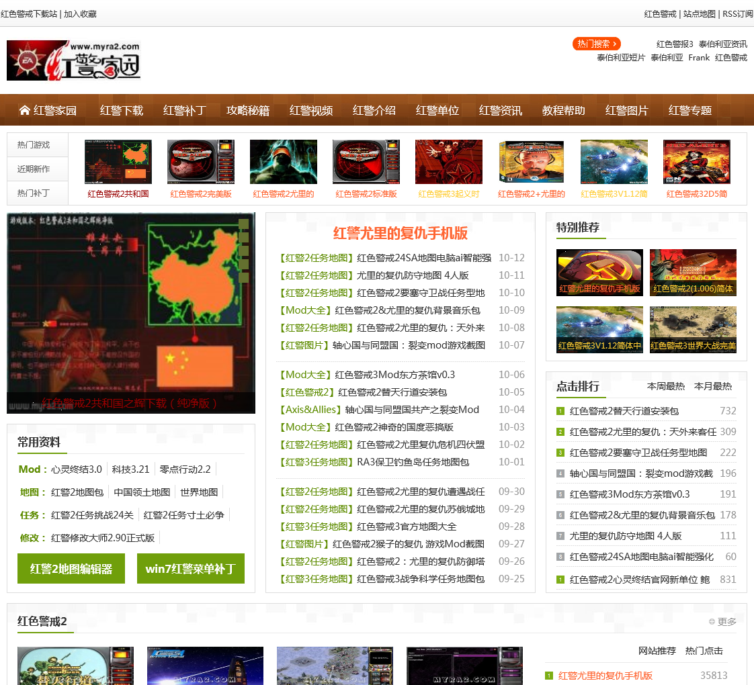The width and height of the screenshot is (754, 685).
Task: Open the 红色警戒3起义时 thumbnail
Action: (x=449, y=162)
